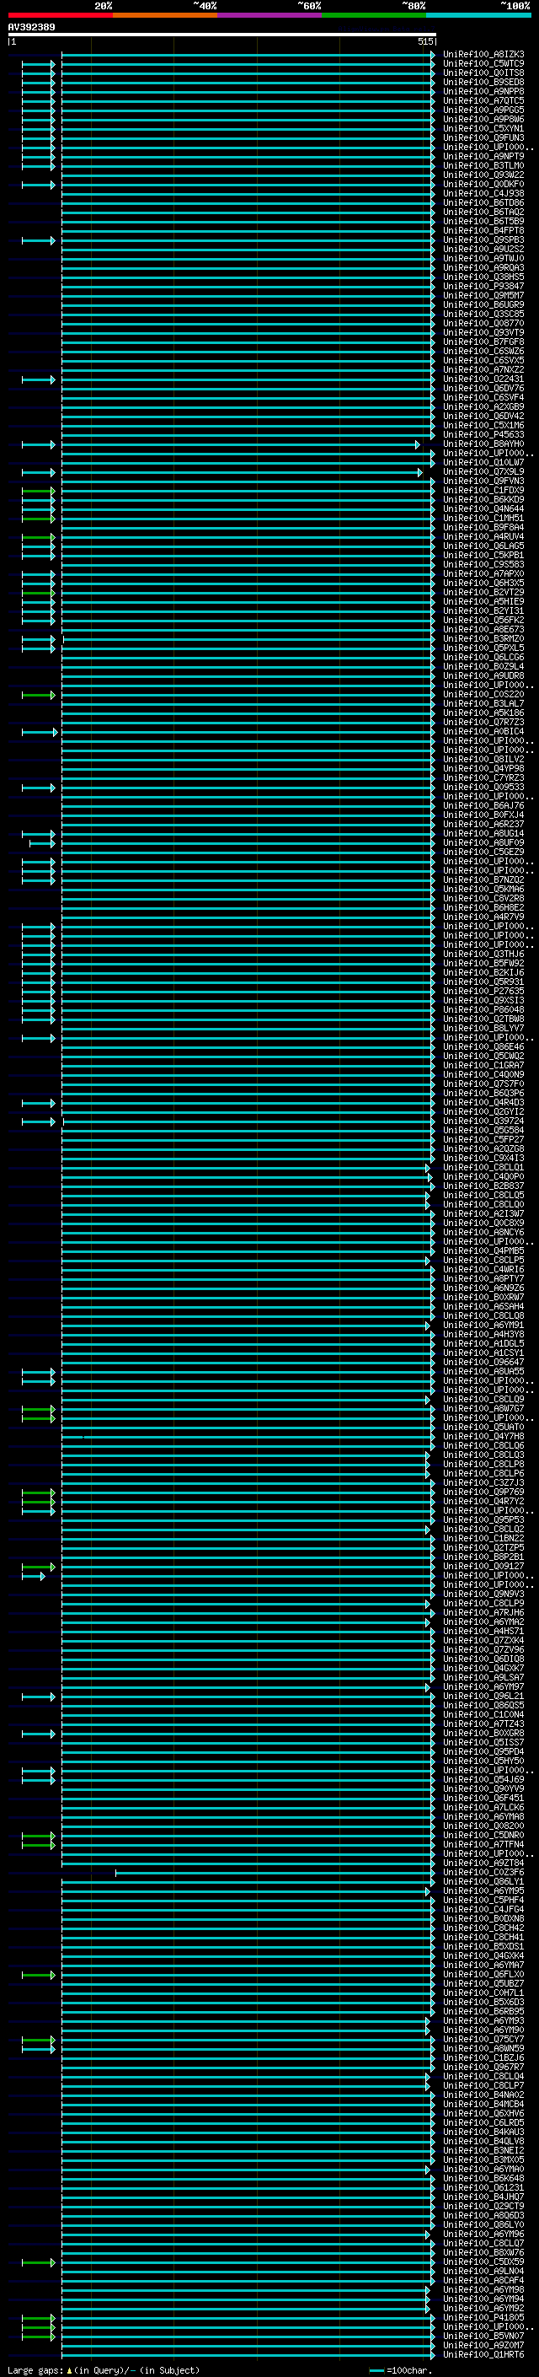This screenshot has height=2377, width=539.
Task: Select hit label UniRef100_B4FPT8
Action: [x=483, y=231]
